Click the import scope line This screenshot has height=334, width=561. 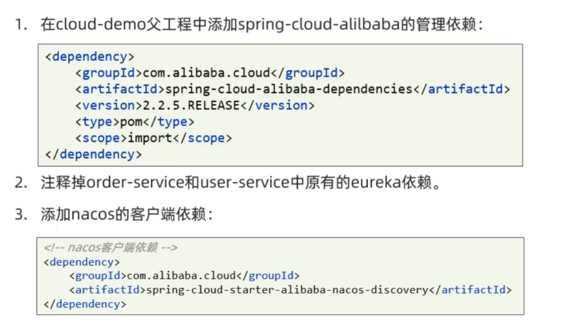click(x=153, y=138)
